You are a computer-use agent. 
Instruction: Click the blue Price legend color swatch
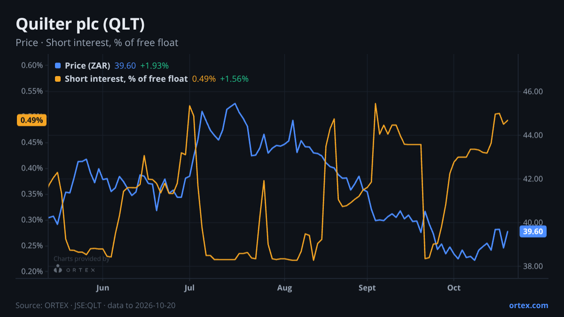(x=58, y=66)
